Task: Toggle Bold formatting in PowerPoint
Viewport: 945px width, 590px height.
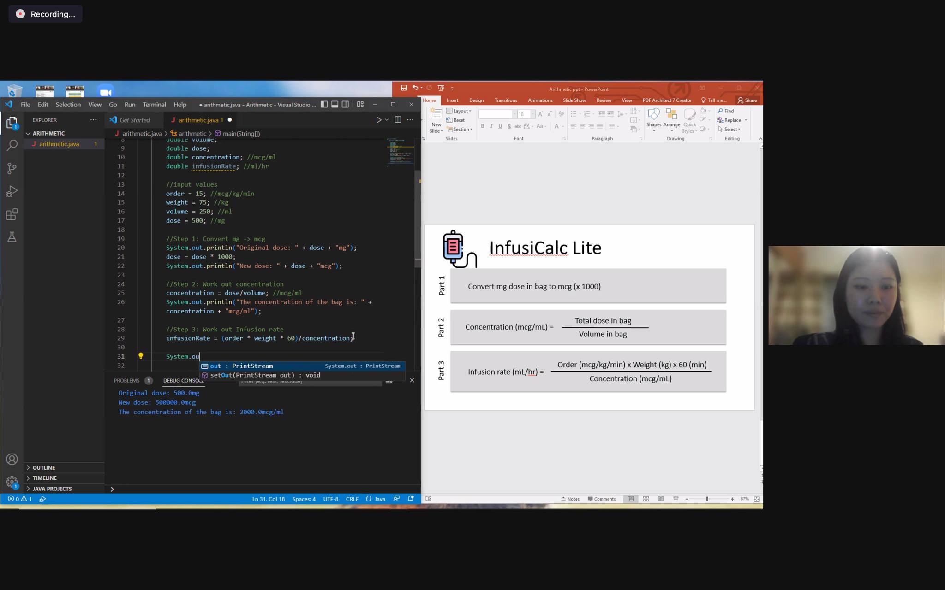Action: (483, 126)
